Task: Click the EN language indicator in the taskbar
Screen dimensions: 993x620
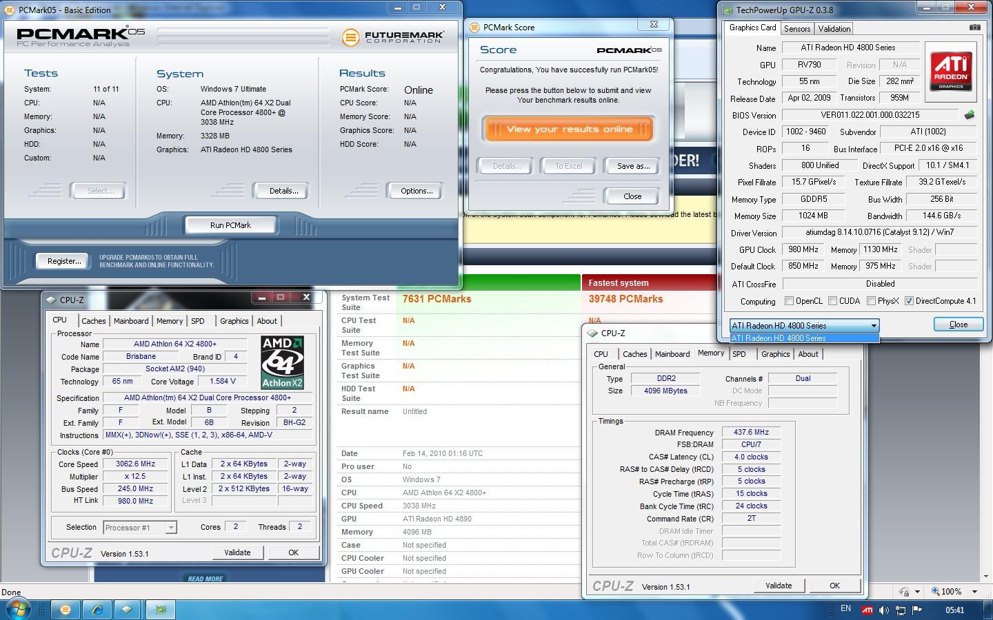Action: (846, 608)
